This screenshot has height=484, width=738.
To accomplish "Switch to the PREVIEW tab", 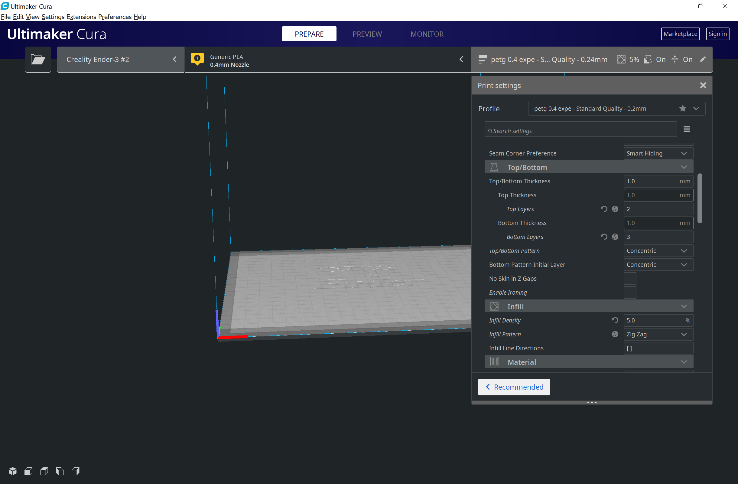I will click(x=367, y=34).
